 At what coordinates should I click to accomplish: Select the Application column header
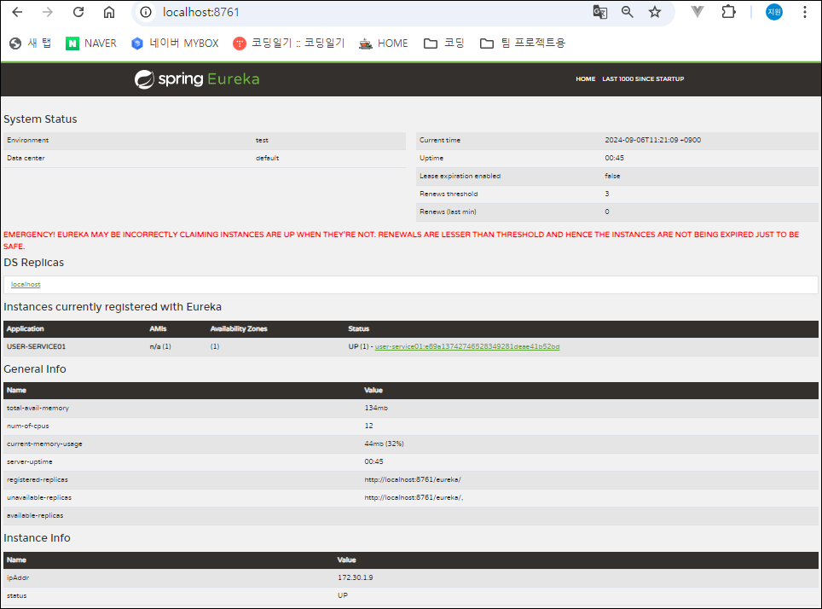(x=26, y=329)
